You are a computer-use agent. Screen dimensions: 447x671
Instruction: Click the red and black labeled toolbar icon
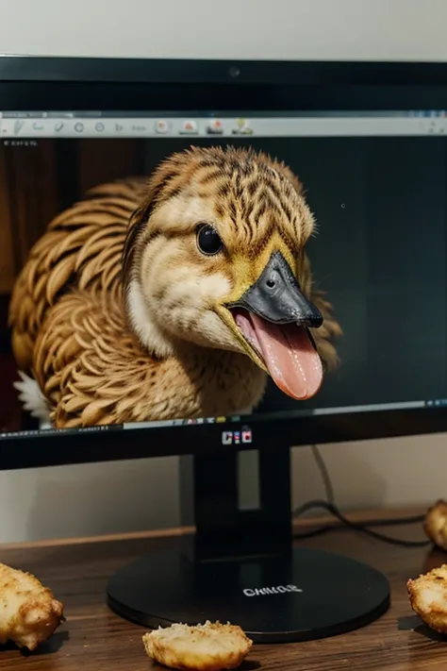[215, 126]
